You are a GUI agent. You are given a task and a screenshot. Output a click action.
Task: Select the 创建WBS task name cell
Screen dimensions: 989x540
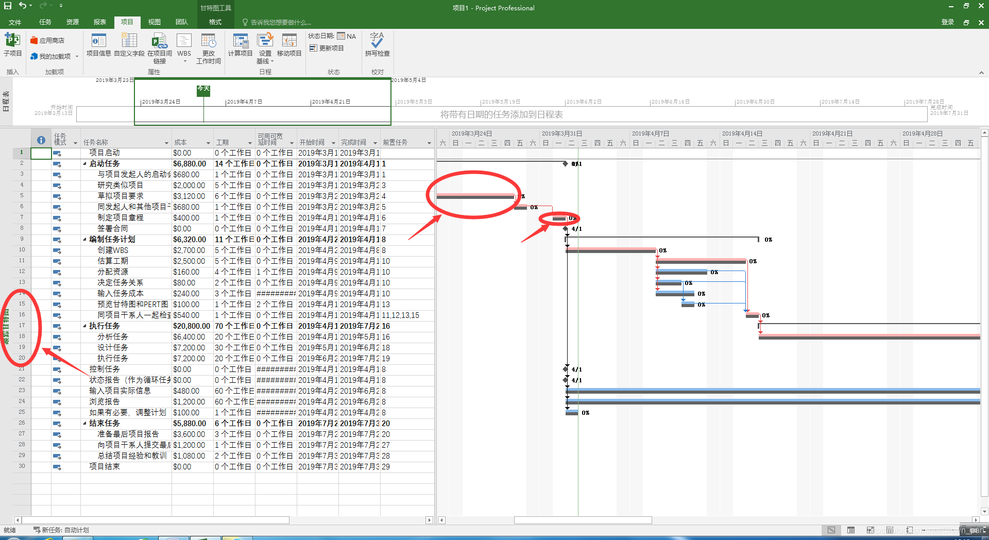126,250
